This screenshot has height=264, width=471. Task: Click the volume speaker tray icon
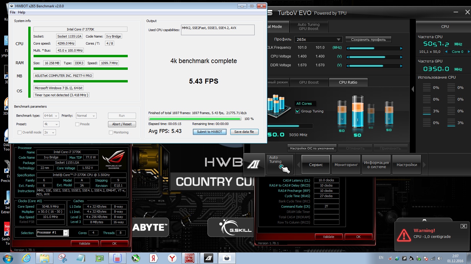[440, 258]
